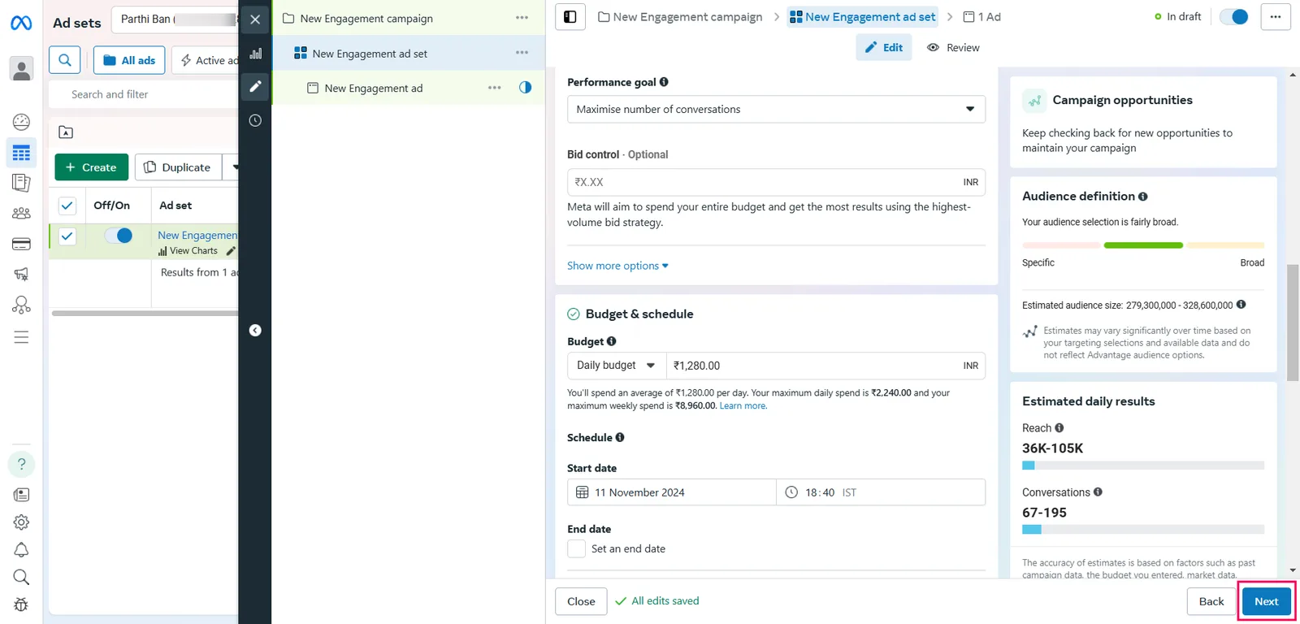Open the history clock icon

pyautogui.click(x=255, y=120)
